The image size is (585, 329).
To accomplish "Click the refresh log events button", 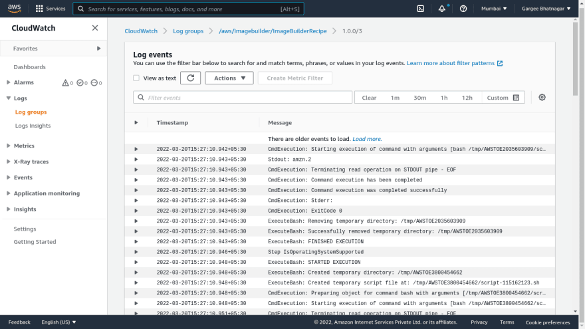I will [190, 78].
